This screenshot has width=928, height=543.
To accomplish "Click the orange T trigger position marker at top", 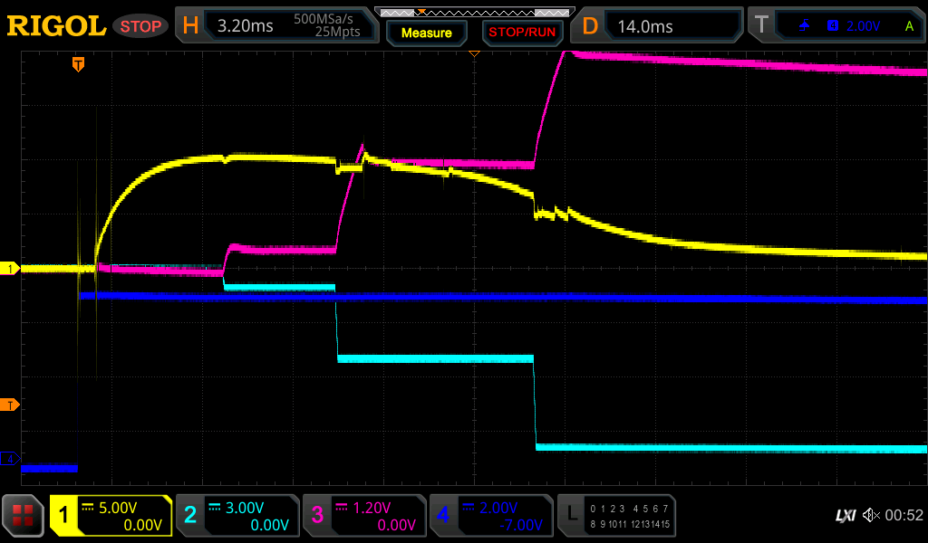I will click(79, 64).
